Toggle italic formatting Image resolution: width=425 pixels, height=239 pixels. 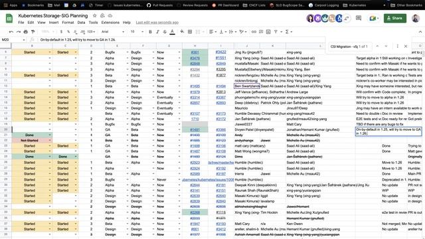click(x=157, y=32)
